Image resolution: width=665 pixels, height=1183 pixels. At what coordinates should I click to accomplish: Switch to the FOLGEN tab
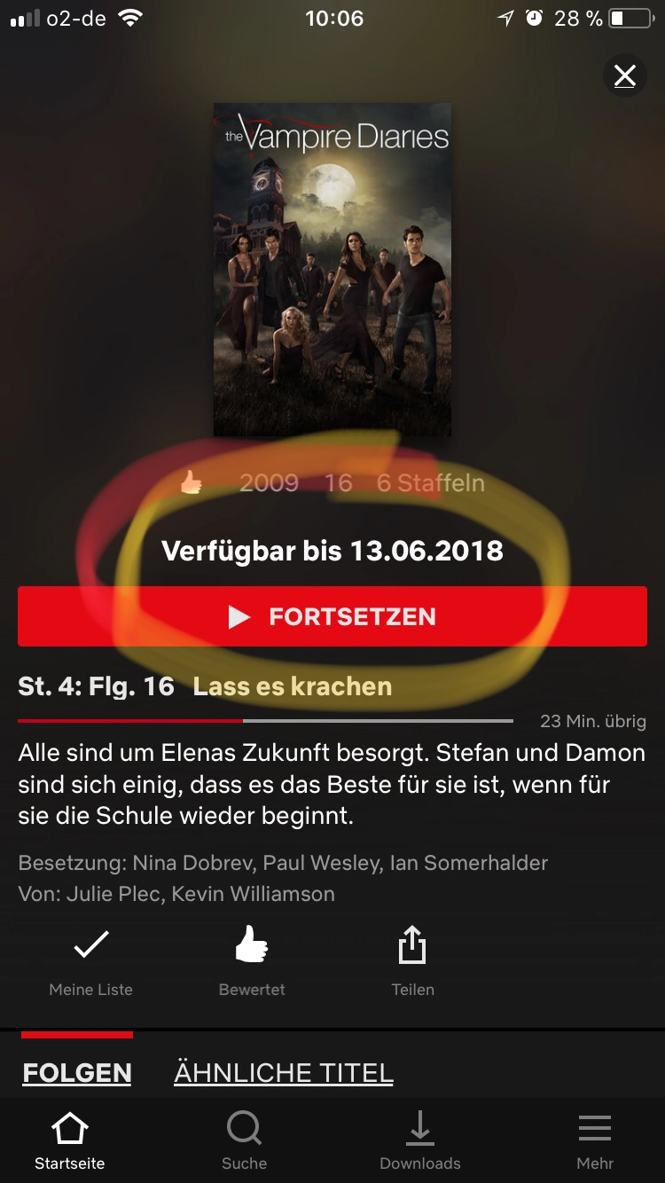pos(77,1072)
